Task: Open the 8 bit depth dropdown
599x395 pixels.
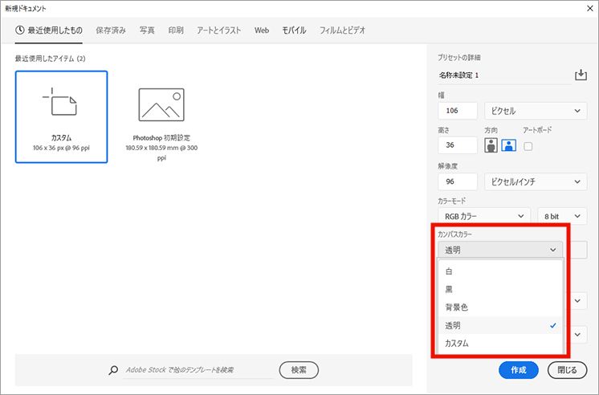Action: pyautogui.click(x=562, y=216)
